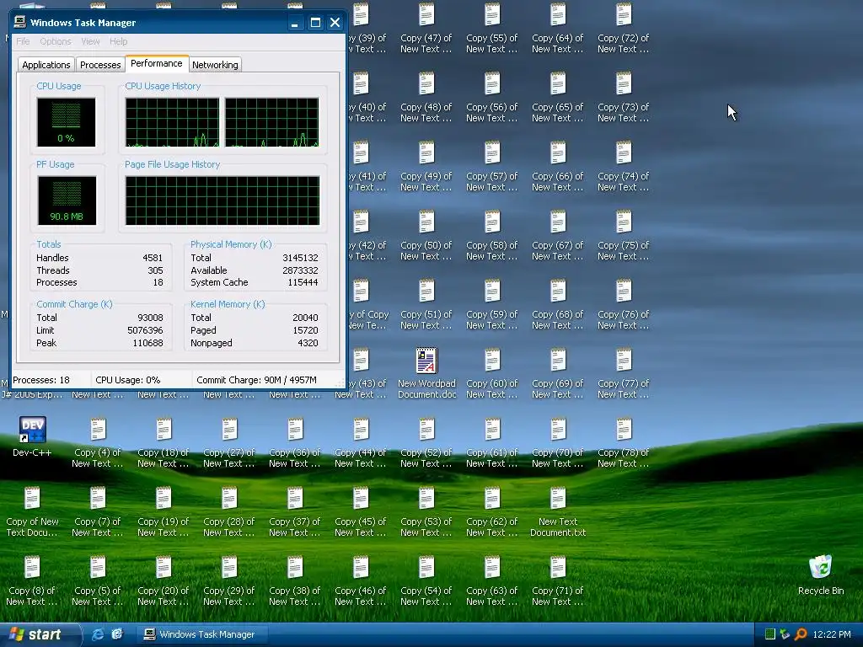This screenshot has height=647, width=863.
Task: Select Copy (78) of New Text file
Action: [x=624, y=431]
